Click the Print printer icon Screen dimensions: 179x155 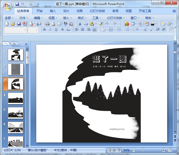[48, 24]
